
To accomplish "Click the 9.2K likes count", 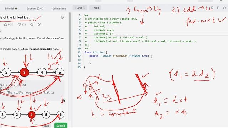I will tap(10, 25).
